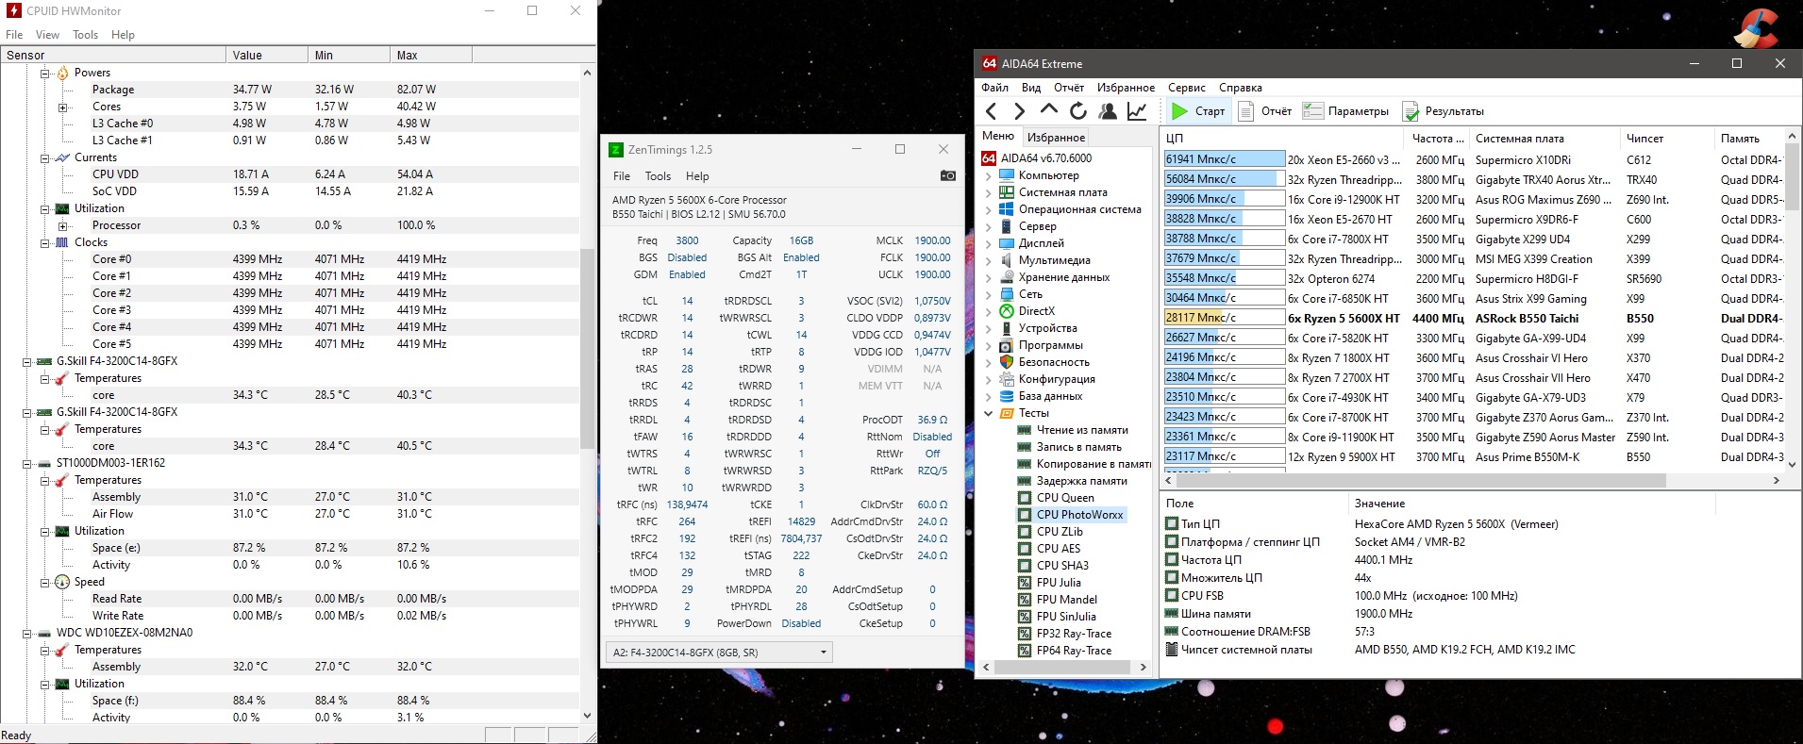Go forward in AIDA64 navigation toolbar

pyautogui.click(x=1019, y=111)
